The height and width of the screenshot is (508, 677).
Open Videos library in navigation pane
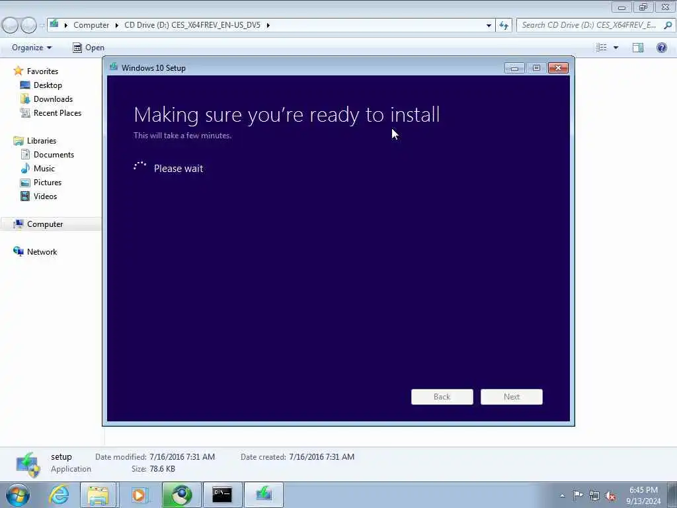(x=45, y=196)
